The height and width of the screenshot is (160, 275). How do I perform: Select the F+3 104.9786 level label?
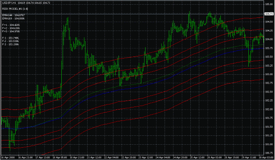click(11, 31)
